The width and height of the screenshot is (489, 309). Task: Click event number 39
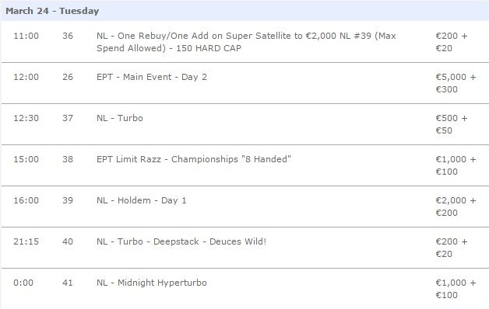68,200
